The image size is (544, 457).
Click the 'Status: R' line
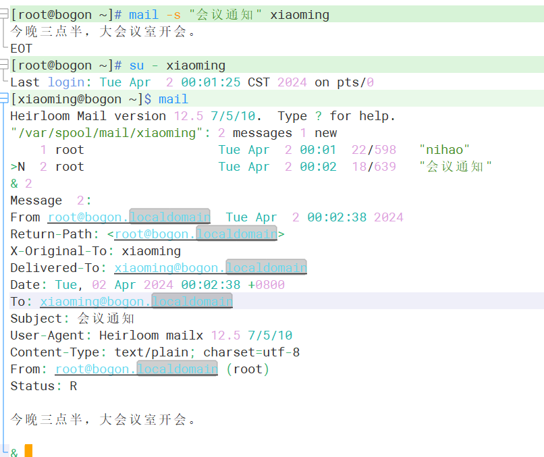point(43,386)
